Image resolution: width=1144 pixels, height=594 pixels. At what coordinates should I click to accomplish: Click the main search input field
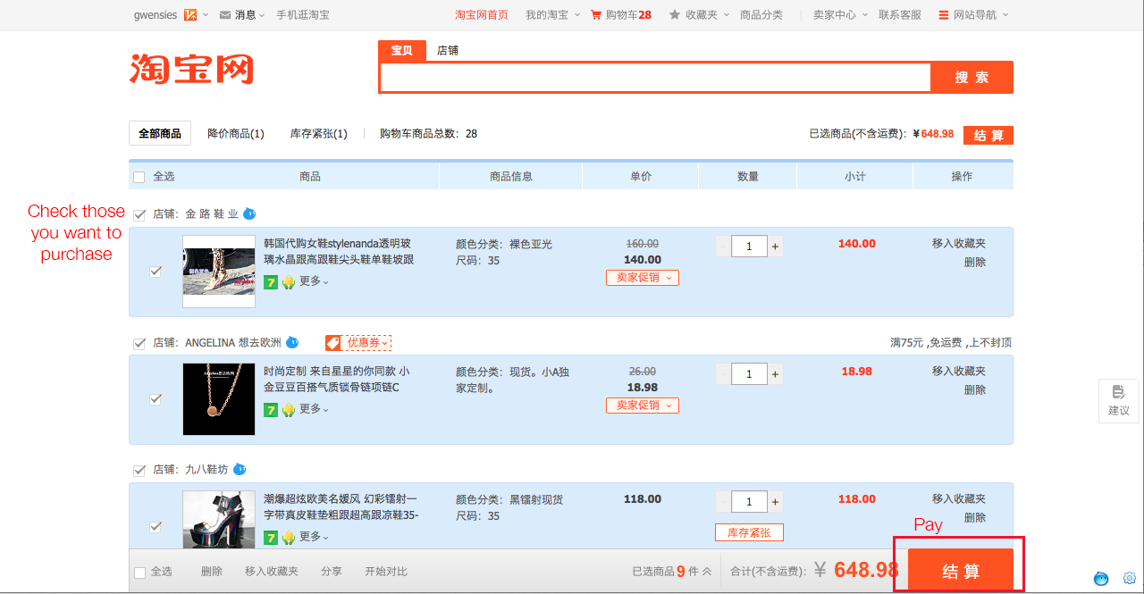[655, 78]
